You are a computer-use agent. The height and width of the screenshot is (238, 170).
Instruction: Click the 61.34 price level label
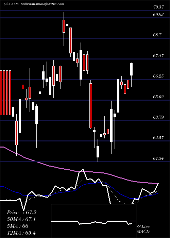pyautogui.click(x=158, y=158)
